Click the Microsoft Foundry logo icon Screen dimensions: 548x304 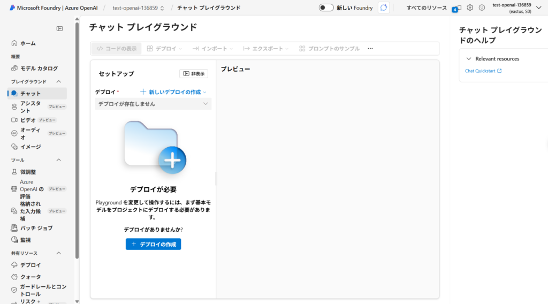[x=12, y=7]
